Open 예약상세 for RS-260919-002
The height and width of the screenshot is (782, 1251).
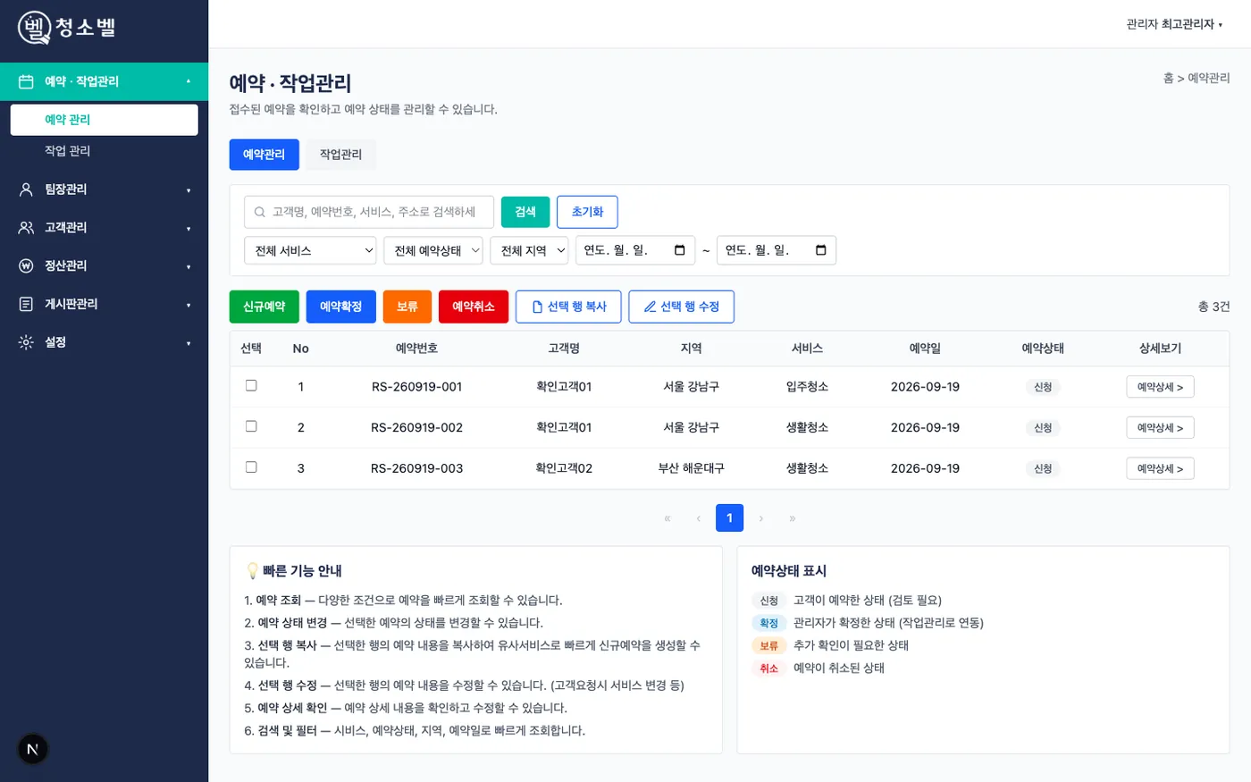tap(1160, 428)
